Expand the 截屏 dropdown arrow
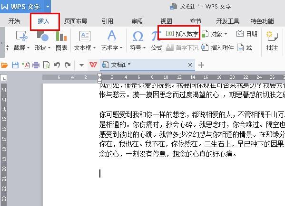The image size is (285, 206). (29, 48)
